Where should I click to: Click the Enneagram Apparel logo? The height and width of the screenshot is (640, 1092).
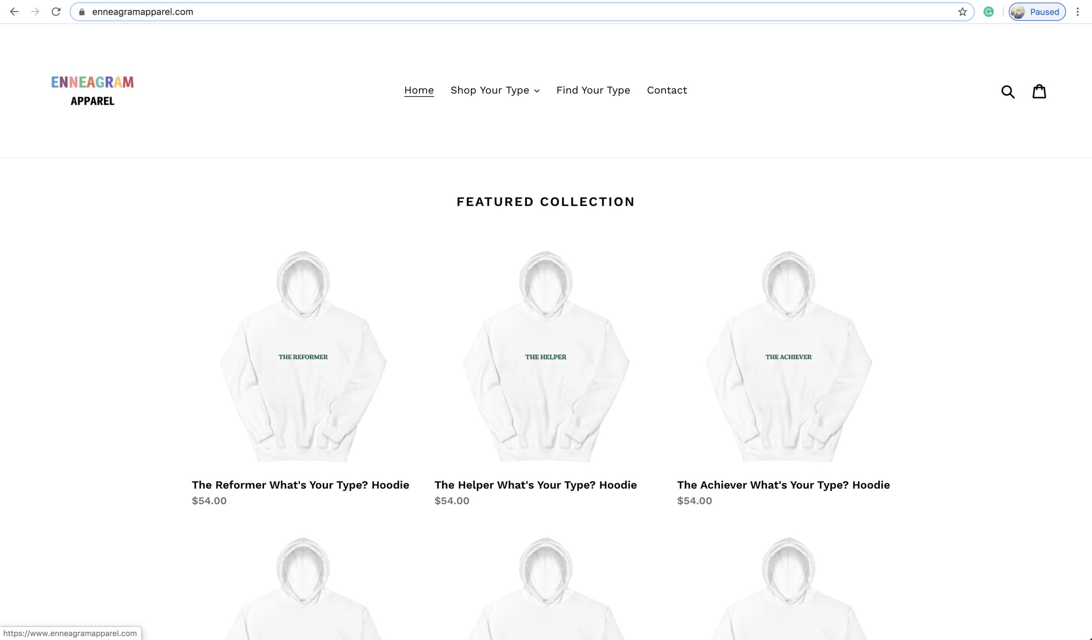pyautogui.click(x=93, y=90)
